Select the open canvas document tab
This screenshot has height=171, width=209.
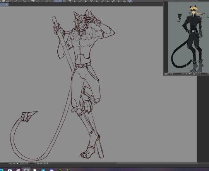point(4,5)
